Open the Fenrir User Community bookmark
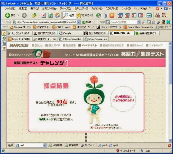Image resolution: width=173 pixels, height=154 pixels. (x=138, y=27)
